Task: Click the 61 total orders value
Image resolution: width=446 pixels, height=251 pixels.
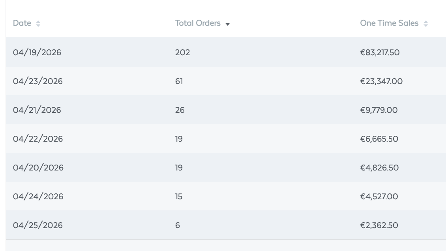Action: pos(179,81)
